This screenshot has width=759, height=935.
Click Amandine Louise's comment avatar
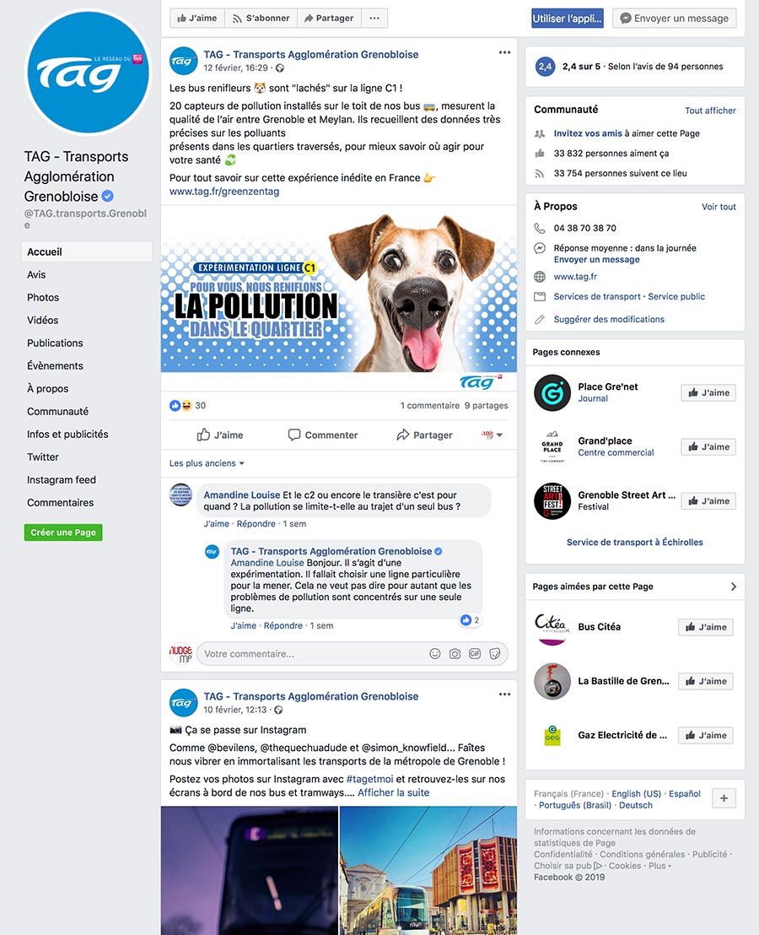180,495
